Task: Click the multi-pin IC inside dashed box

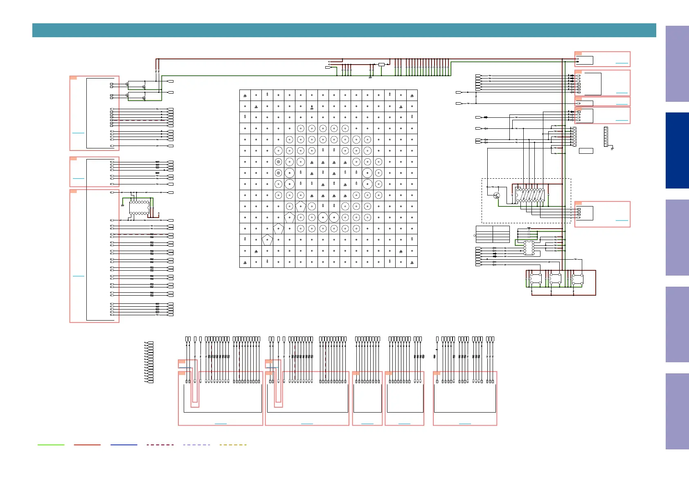Action: pos(530,195)
